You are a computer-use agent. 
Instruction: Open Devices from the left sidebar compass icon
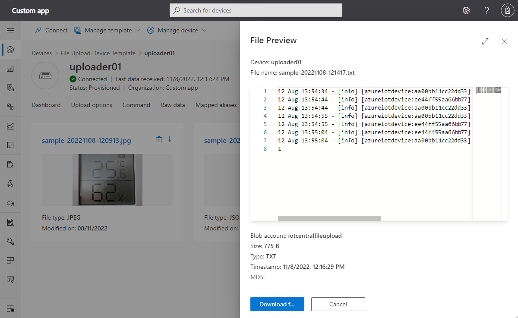[10, 50]
